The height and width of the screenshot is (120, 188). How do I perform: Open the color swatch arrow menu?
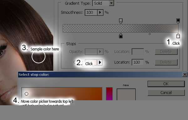click(100, 62)
